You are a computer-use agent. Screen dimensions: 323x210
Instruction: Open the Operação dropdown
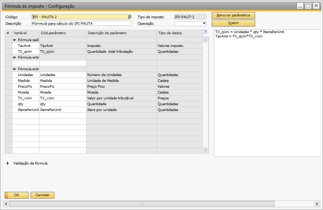(204, 23)
